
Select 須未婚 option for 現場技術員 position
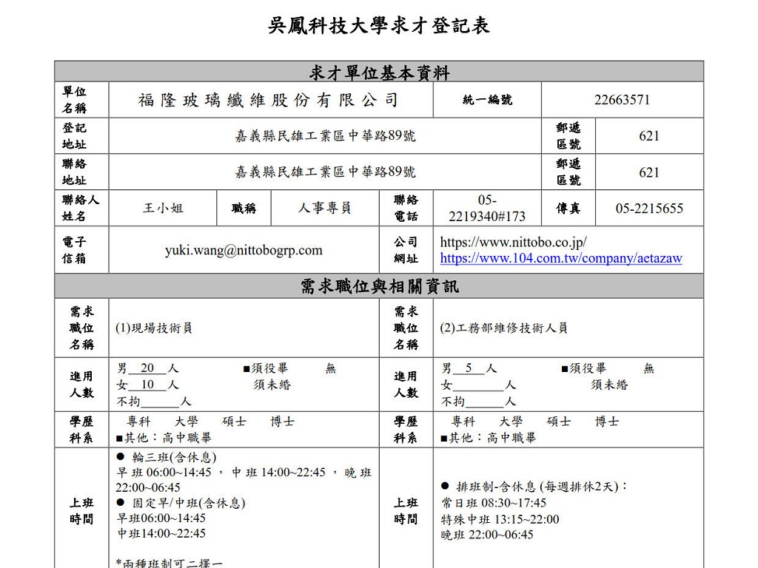pyautogui.click(x=272, y=385)
